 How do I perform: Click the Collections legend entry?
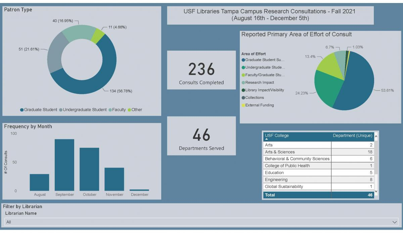pos(253,97)
